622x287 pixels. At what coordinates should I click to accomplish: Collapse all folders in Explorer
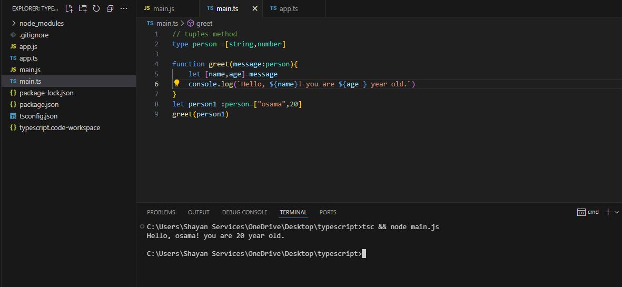(x=110, y=8)
